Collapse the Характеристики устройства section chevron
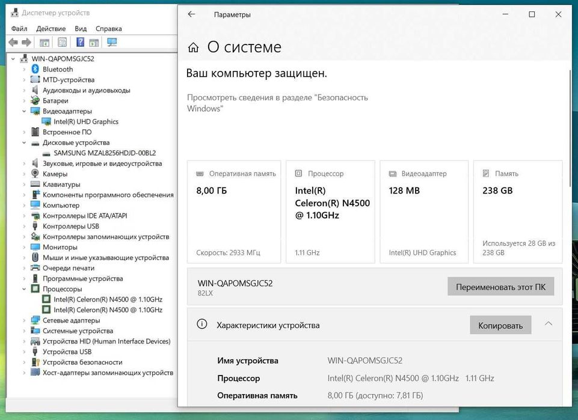 pyautogui.click(x=549, y=323)
